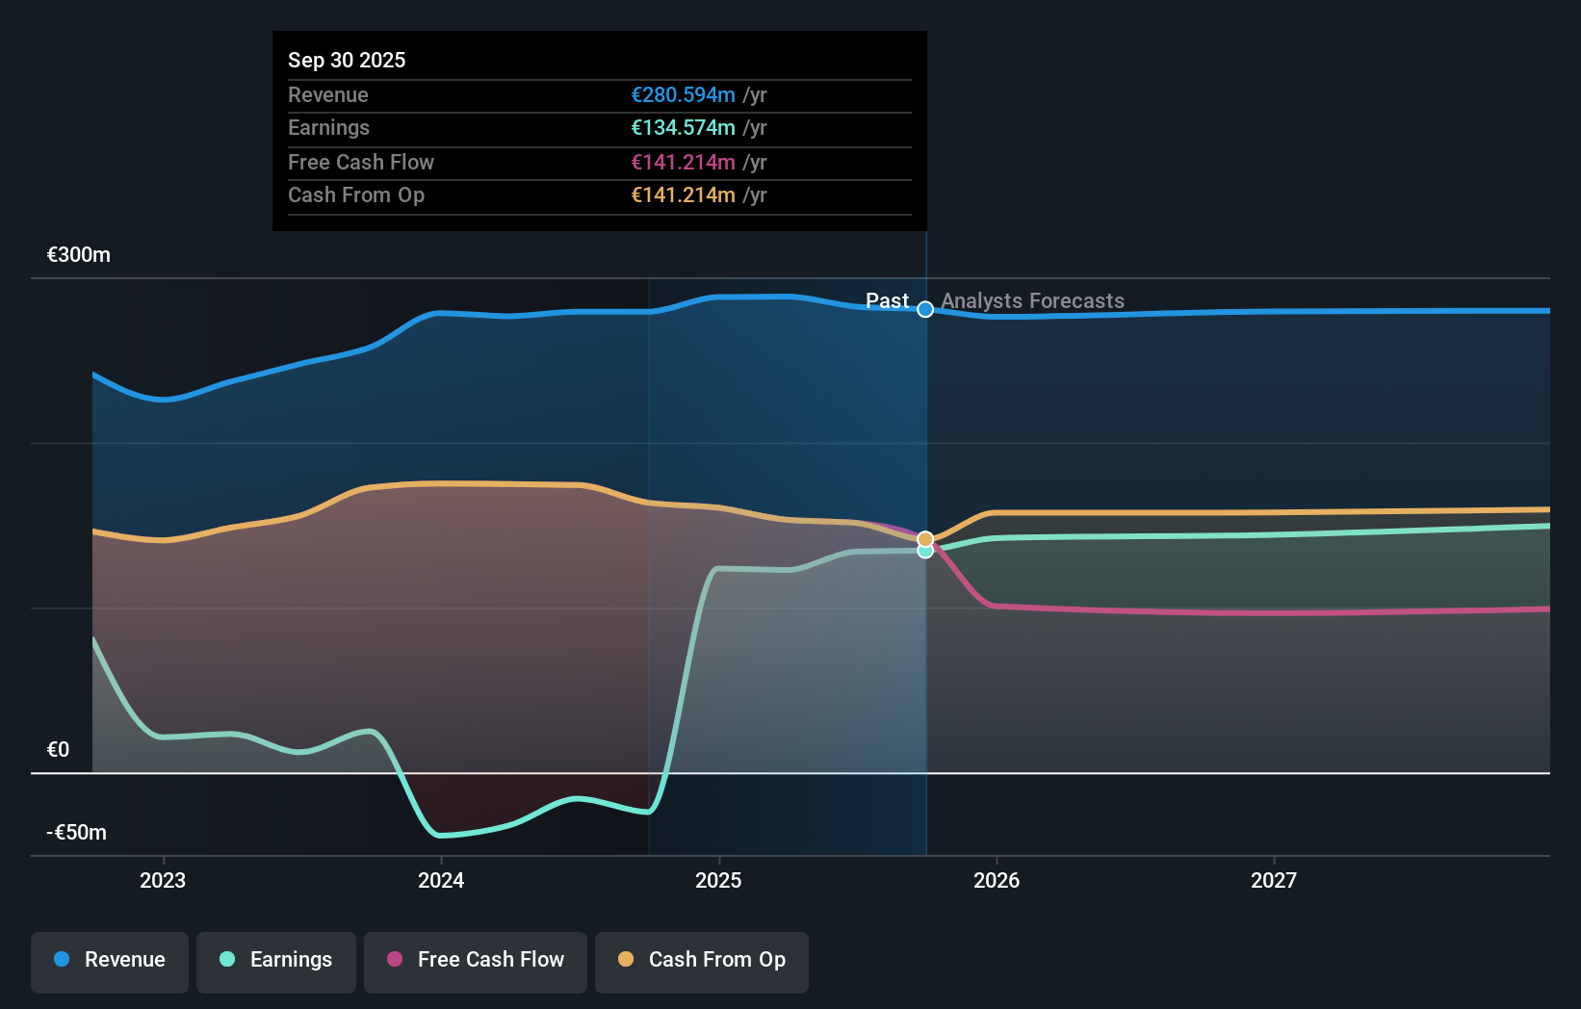The height and width of the screenshot is (1009, 1581).
Task: Click the 2027 x-axis label
Action: [1274, 880]
